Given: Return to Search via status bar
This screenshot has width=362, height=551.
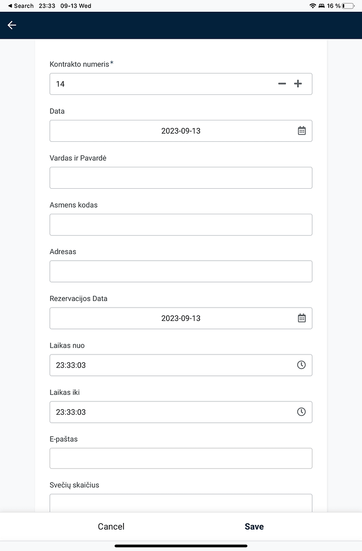Looking at the screenshot, I should point(20,6).
